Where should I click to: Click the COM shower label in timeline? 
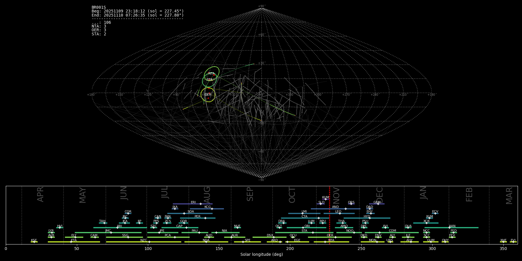(x=392, y=231)
